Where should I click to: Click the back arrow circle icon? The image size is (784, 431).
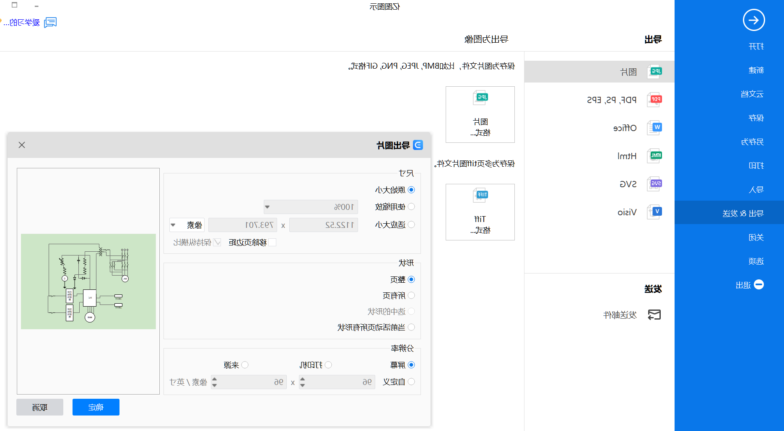coord(754,20)
